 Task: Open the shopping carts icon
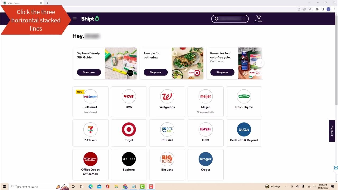(x=259, y=19)
